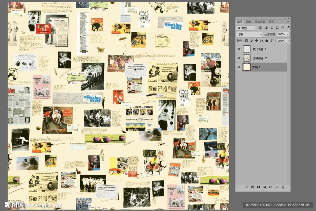Click the lock all padlock icon
Image resolution: width=316 pixels, height=211 pixels.
point(267,41)
